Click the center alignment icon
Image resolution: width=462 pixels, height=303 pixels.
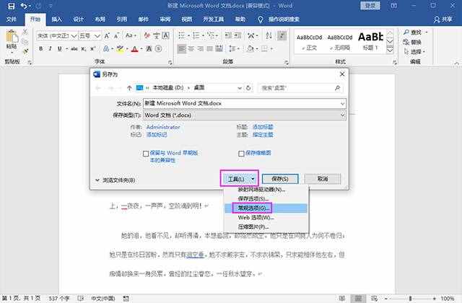point(191,48)
